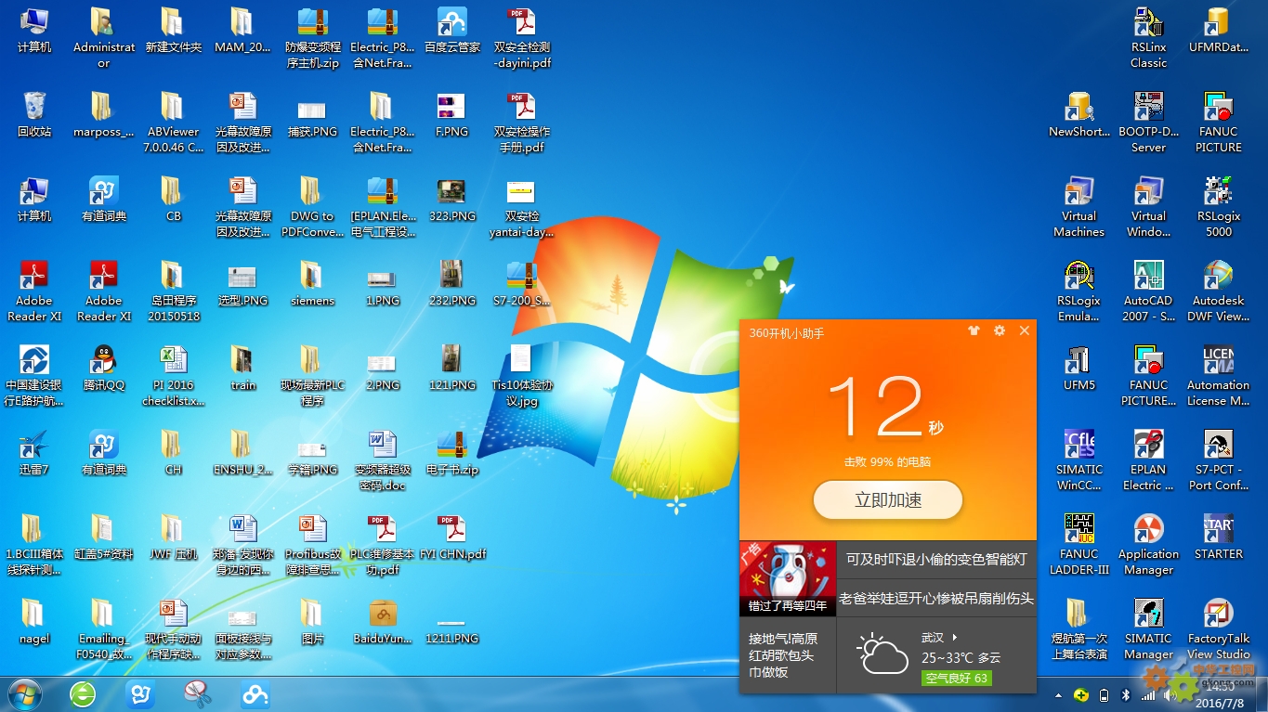Viewport: 1268px width, 712px height.
Task: Open headline 老爸举娃逗开心惨被吊扇削伤头
Action: (936, 599)
